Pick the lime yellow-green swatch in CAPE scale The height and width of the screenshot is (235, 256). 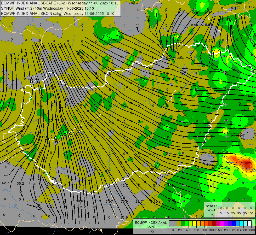coord(191,223)
